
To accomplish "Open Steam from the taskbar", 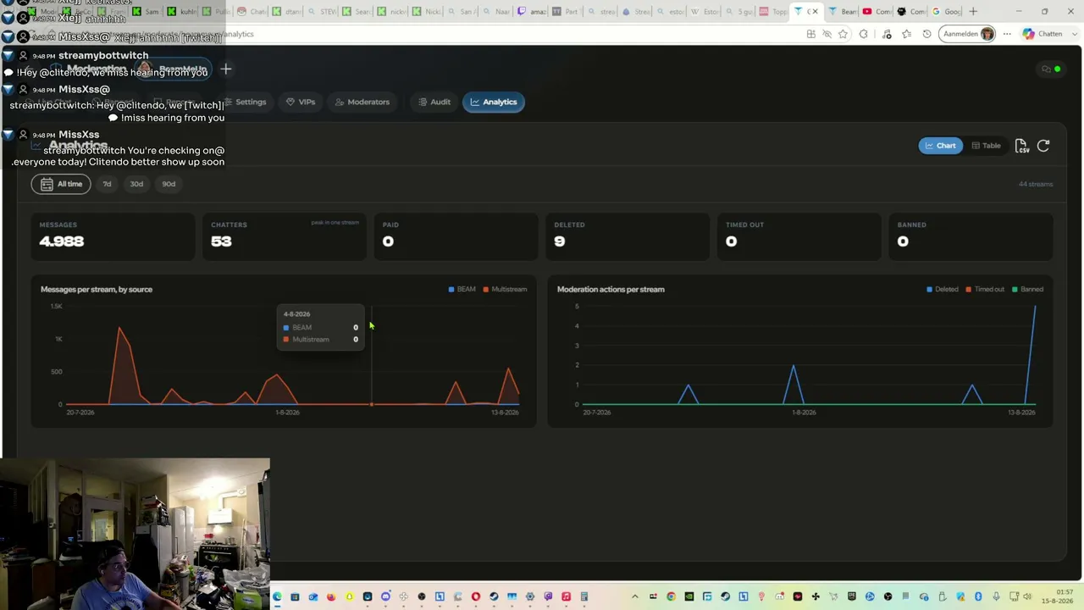I will pos(494,596).
